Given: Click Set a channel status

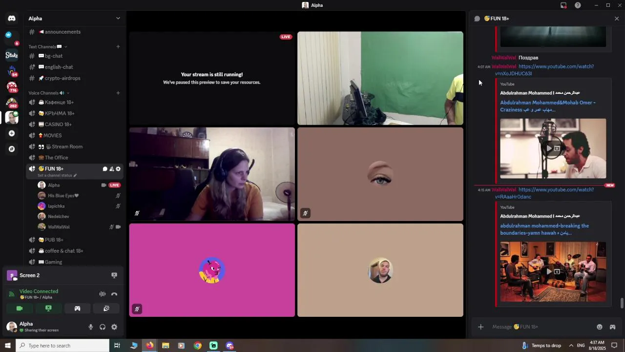Looking at the screenshot, I should [x=57, y=176].
